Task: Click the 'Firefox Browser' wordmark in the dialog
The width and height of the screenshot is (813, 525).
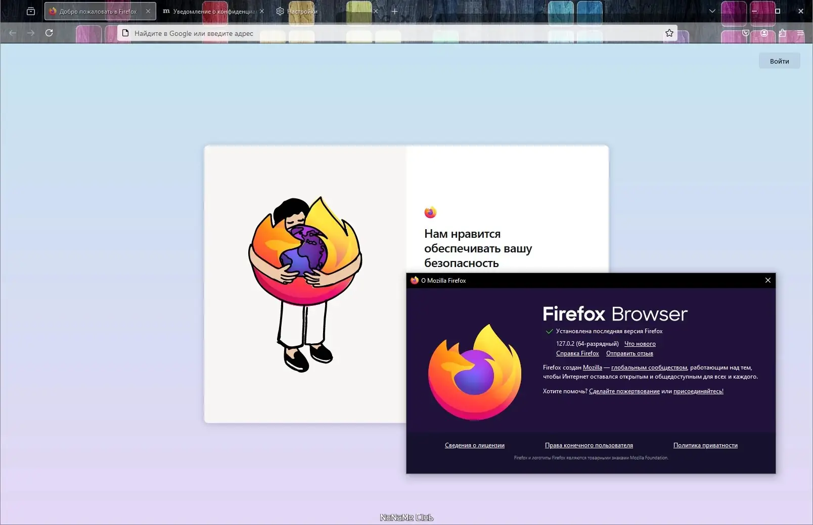Action: point(615,314)
